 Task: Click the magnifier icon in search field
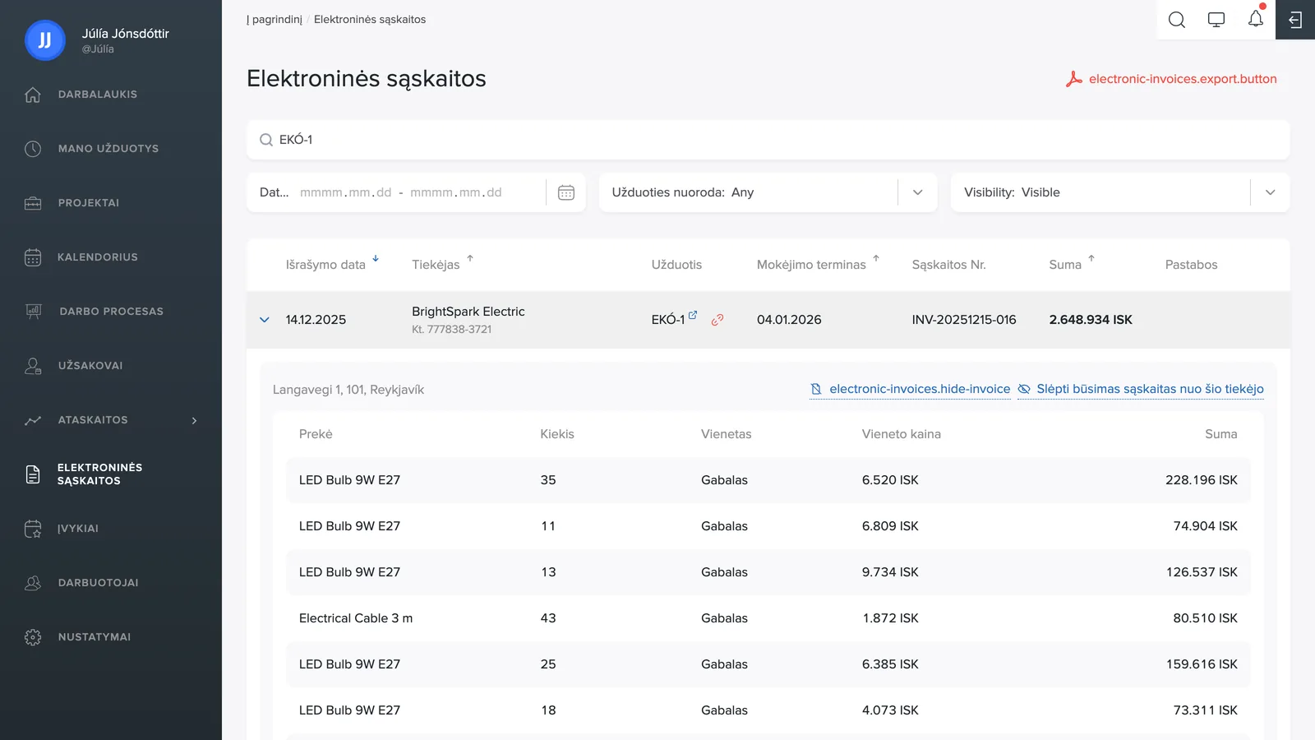266,140
